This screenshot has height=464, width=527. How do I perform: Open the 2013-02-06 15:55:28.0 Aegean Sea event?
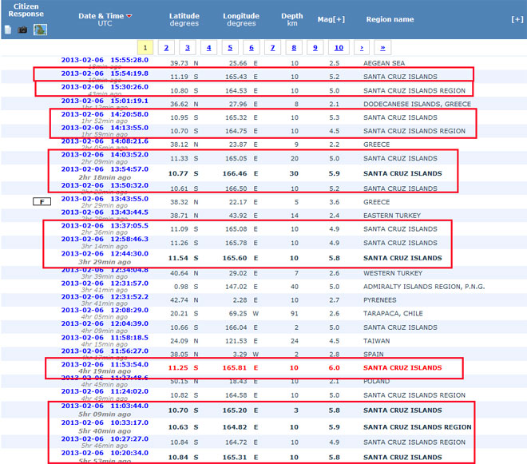[105, 60]
